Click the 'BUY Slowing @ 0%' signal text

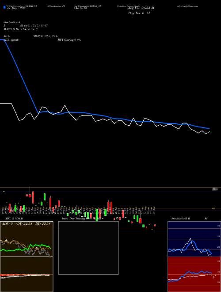pos(69,40)
